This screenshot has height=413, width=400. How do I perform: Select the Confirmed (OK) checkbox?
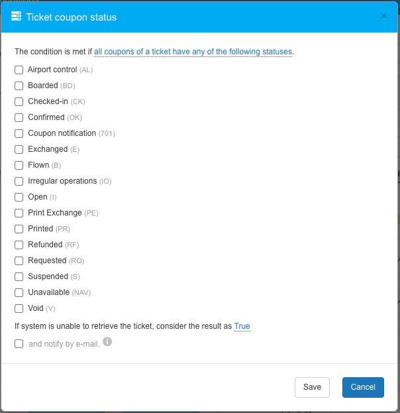click(19, 117)
